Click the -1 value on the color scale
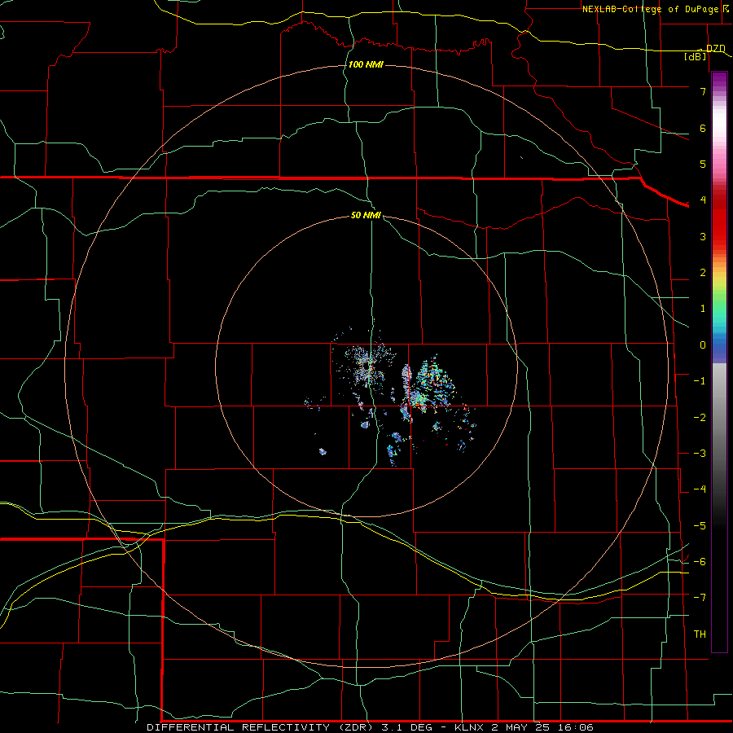Viewport: 733px width, 733px height. (700, 381)
